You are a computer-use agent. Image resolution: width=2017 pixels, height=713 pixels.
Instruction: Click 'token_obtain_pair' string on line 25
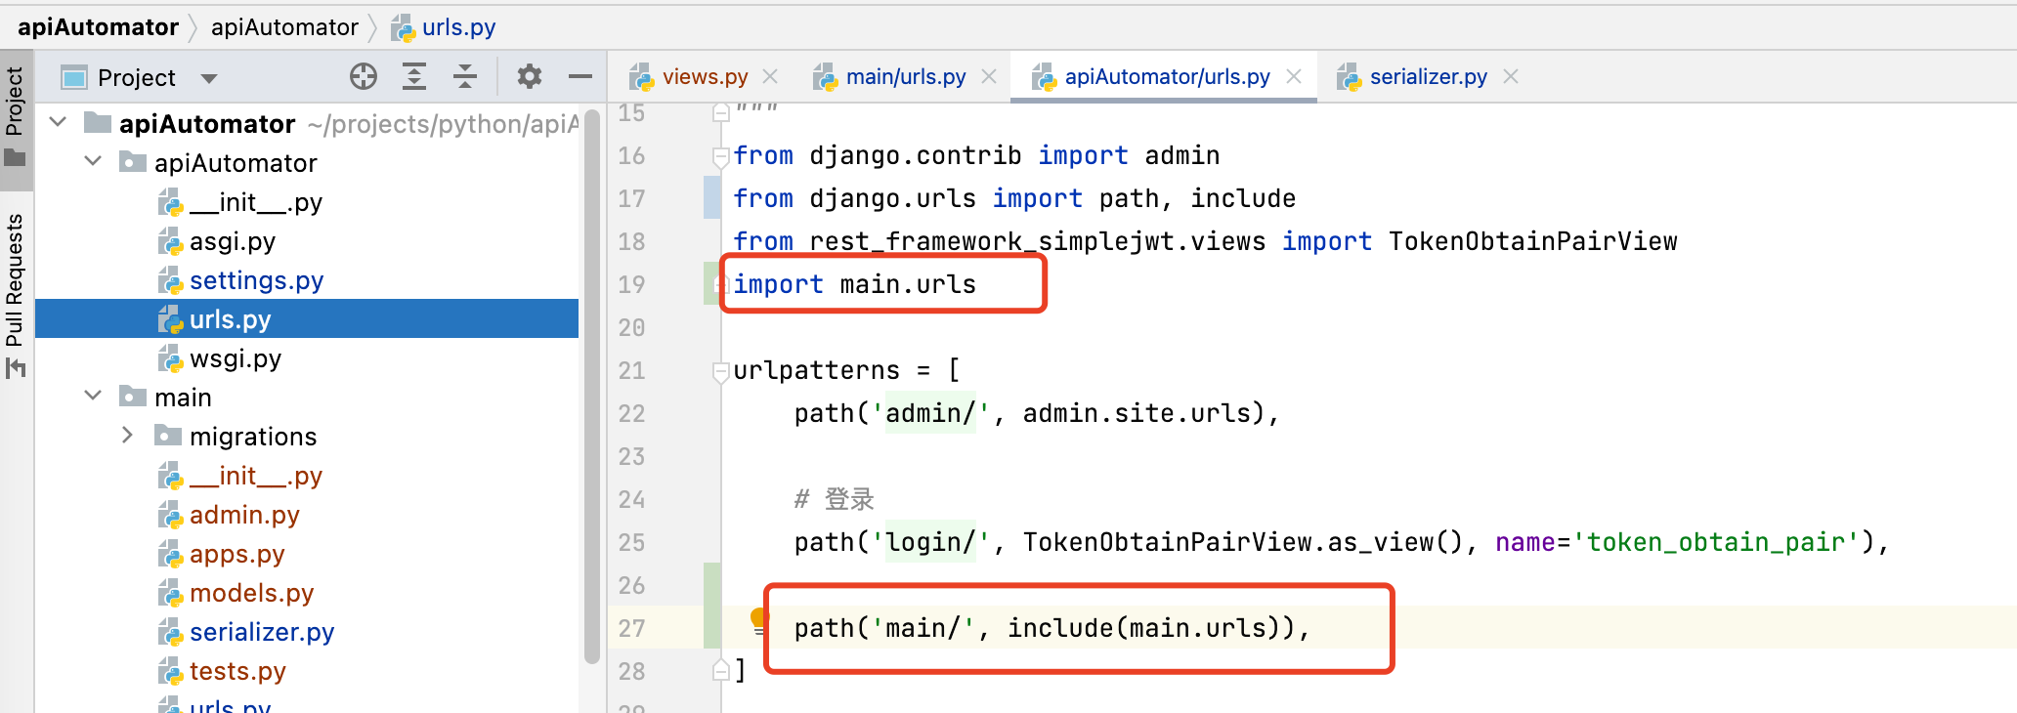click(x=1715, y=542)
